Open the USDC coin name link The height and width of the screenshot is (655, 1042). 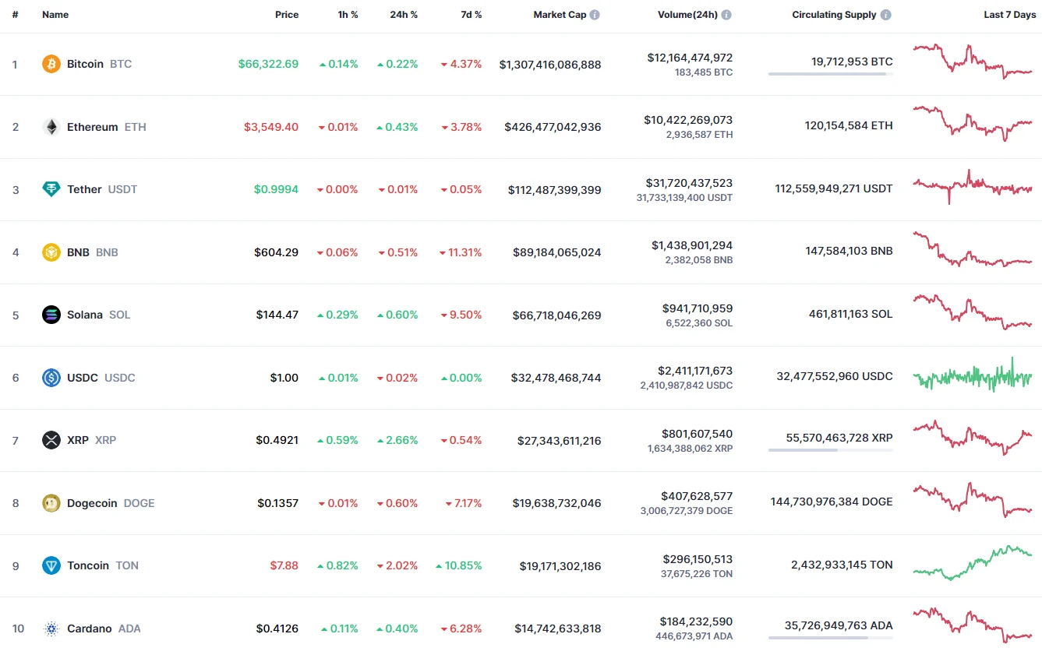point(83,378)
